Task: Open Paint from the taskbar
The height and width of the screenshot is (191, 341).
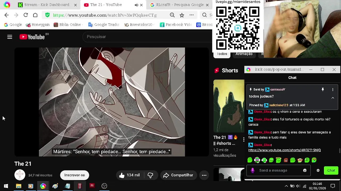Action: [55, 186]
